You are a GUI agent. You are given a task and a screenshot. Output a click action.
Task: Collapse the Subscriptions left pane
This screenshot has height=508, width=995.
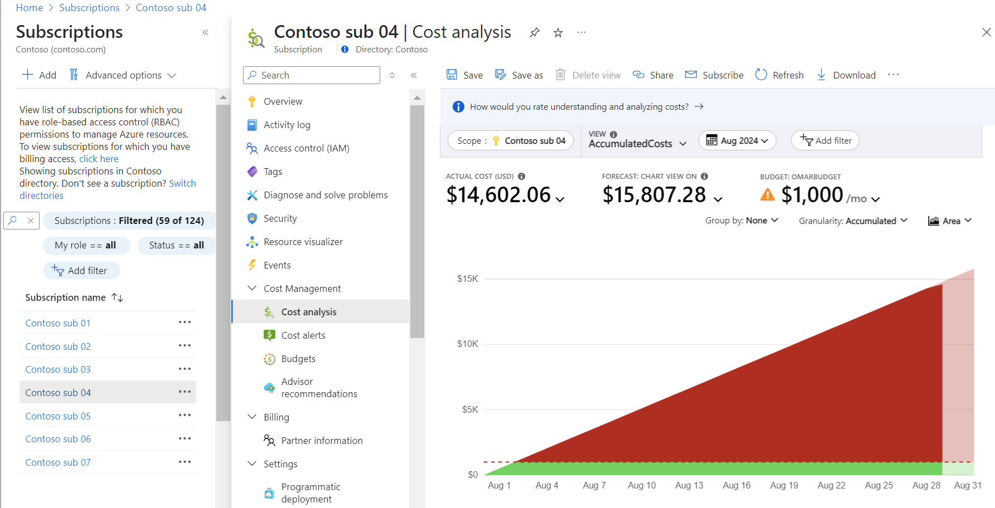point(205,32)
